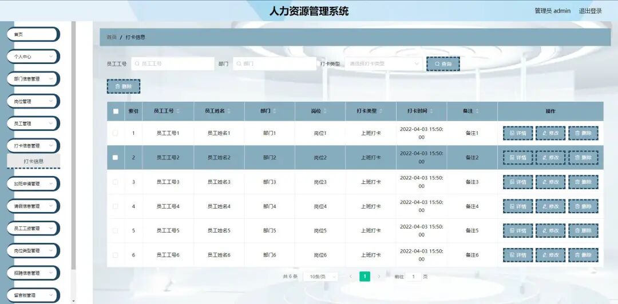The image size is (618, 304).
Task: Expand the 留言板管理 sidebar menu
Action: [33, 295]
